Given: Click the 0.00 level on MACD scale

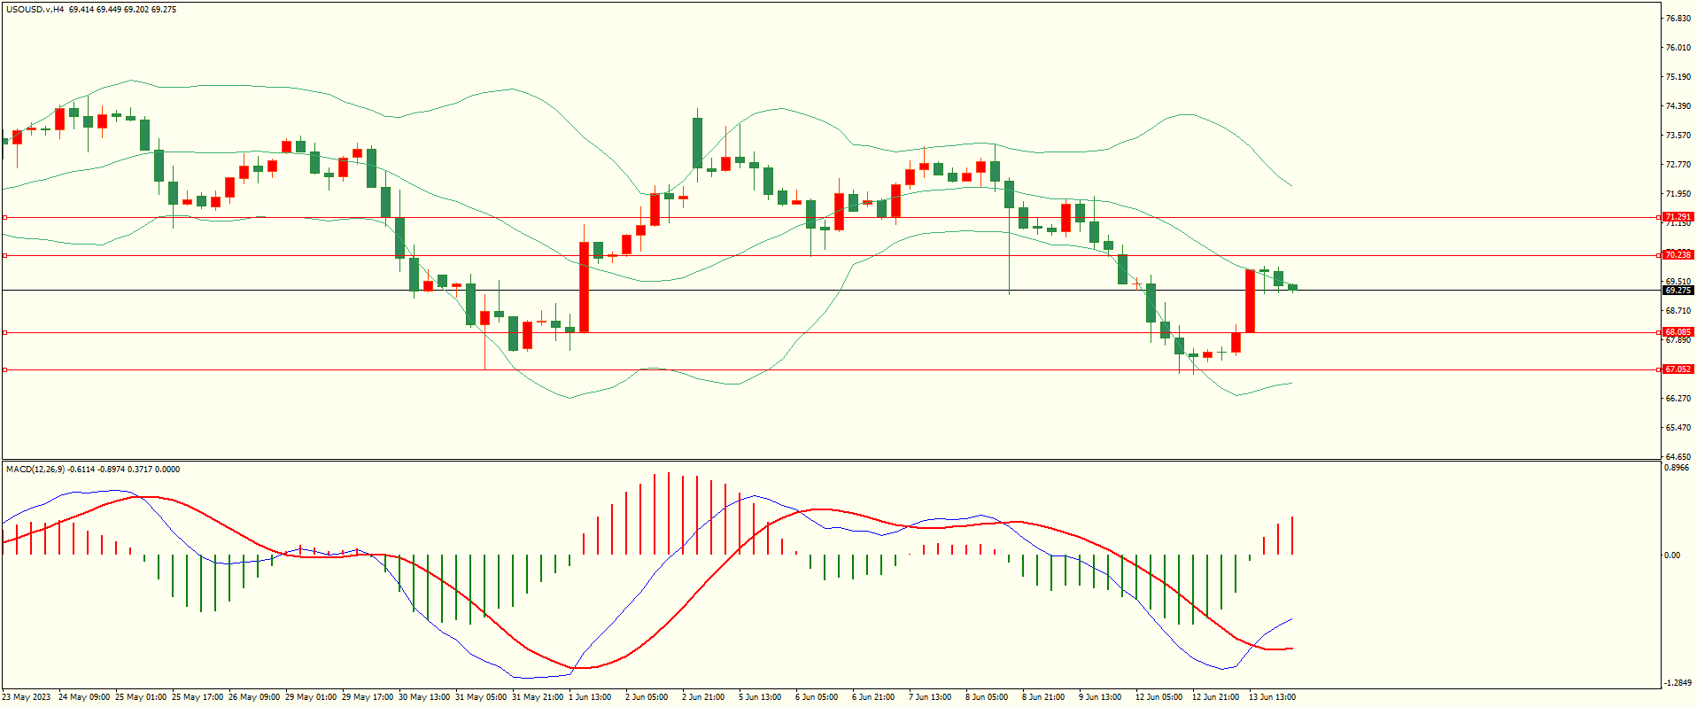Looking at the screenshot, I should 1671,555.
